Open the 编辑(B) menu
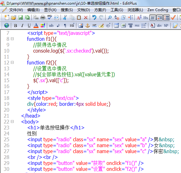This screenshot has height=173, width=181. (34, 10)
